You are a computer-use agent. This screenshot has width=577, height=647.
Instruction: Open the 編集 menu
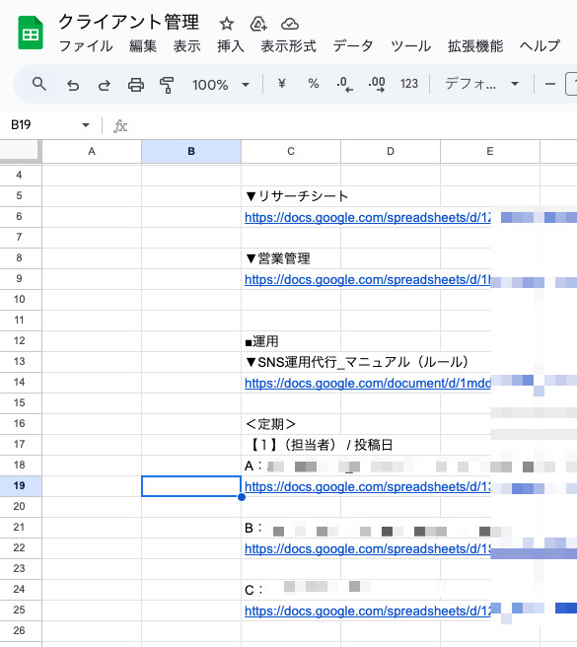pyautogui.click(x=143, y=46)
